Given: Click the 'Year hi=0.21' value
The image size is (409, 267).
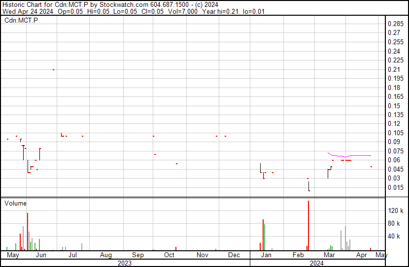Looking at the screenshot, I should (220, 11).
